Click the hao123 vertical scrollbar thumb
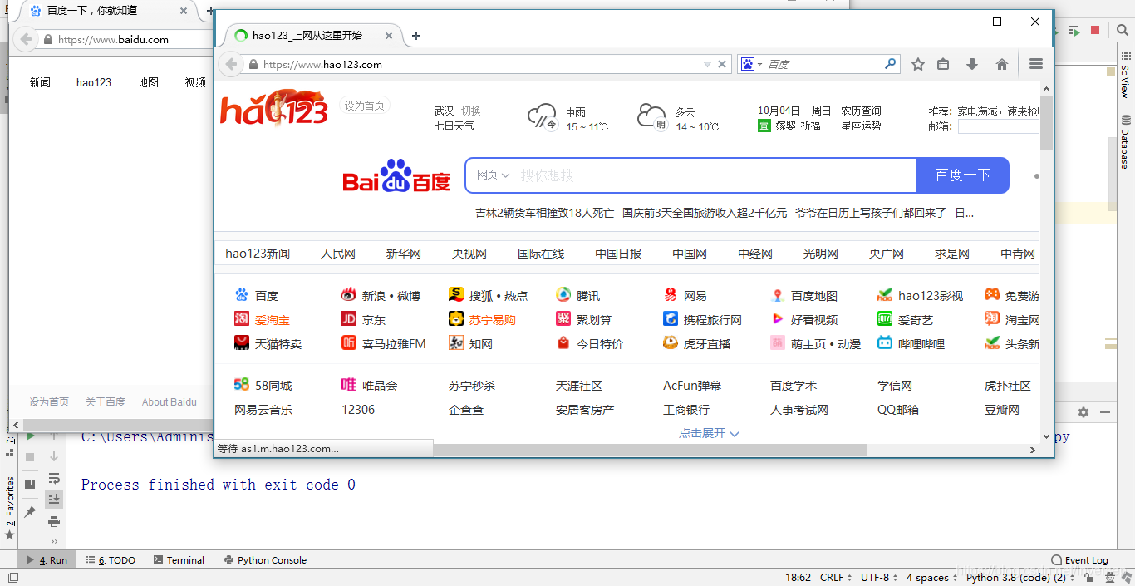The width and height of the screenshot is (1135, 586). coord(1046,123)
